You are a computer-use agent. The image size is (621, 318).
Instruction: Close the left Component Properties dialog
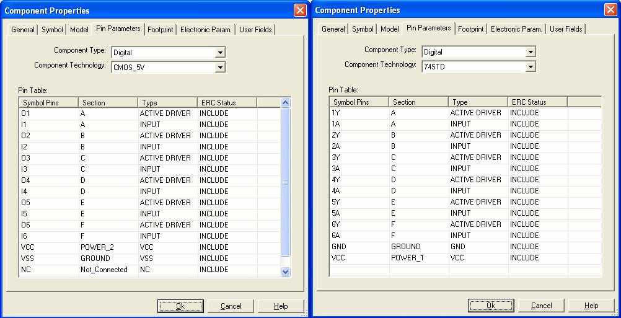coord(299,11)
